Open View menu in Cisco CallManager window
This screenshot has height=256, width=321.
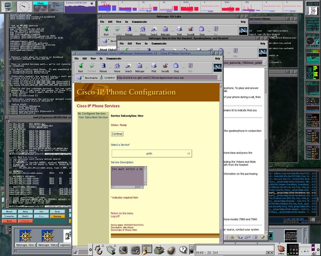[x=93, y=58]
